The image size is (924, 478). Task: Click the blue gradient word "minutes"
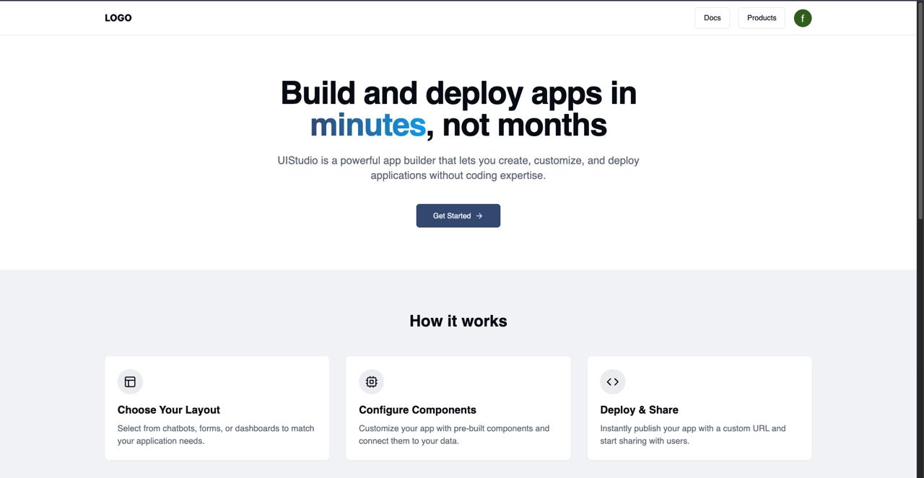[x=367, y=125]
